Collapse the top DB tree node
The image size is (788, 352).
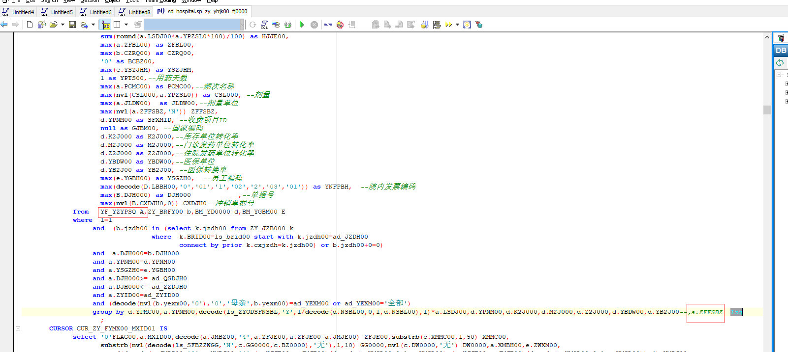(779, 75)
